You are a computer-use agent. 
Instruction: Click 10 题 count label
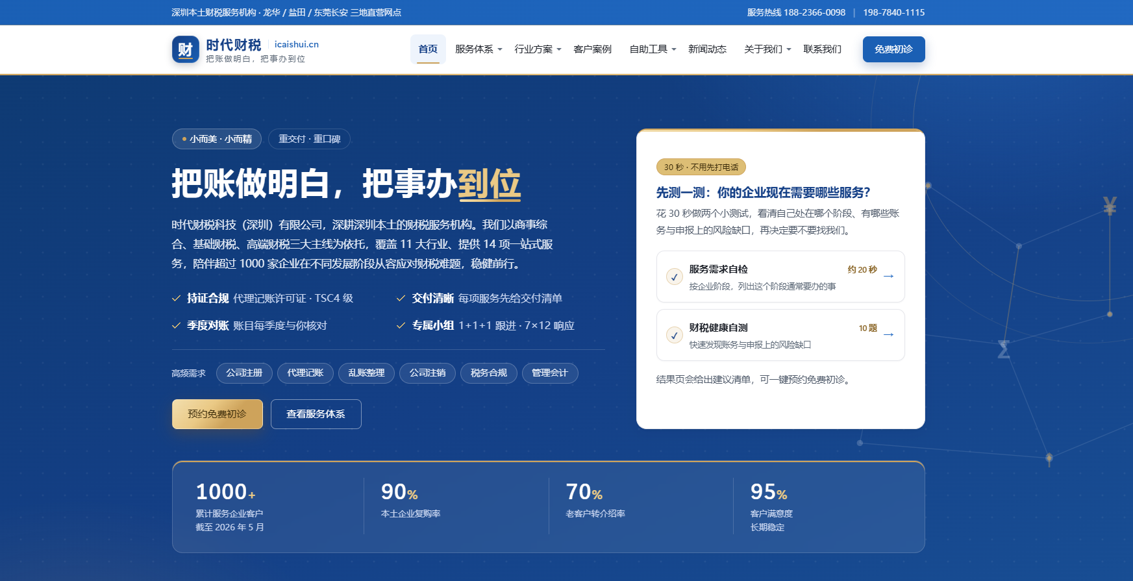tap(868, 328)
